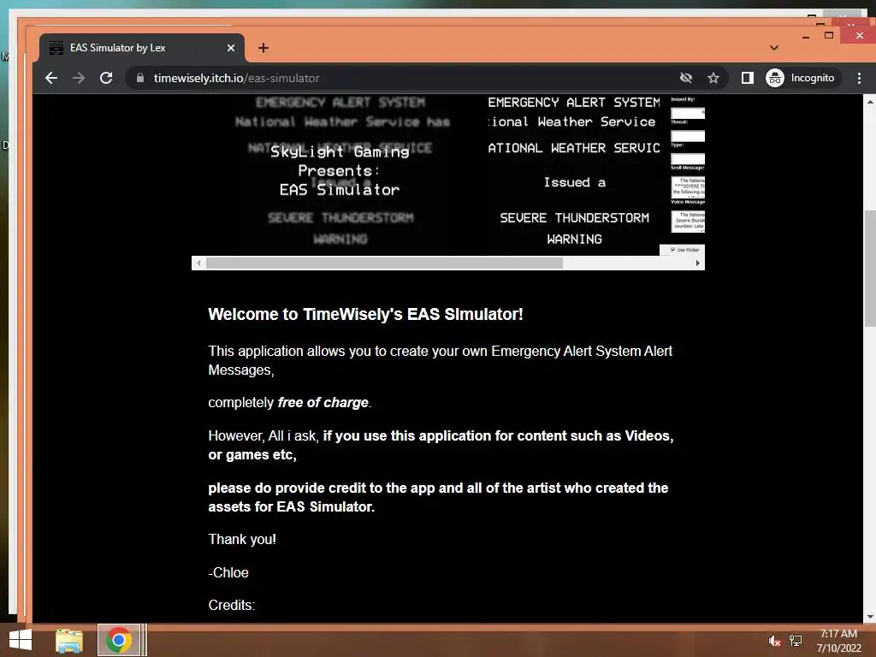Screen dimensions: 876x657
Task: Click the muted volume tray icon
Action: coord(774,641)
